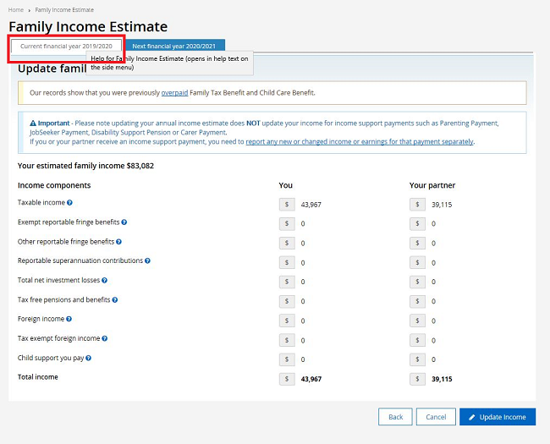Click the Income components heading
Image resolution: width=550 pixels, height=444 pixels.
[54, 185]
